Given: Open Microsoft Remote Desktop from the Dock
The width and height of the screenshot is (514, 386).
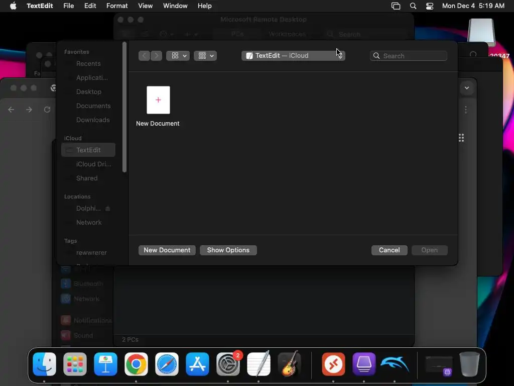Looking at the screenshot, I should (333, 364).
